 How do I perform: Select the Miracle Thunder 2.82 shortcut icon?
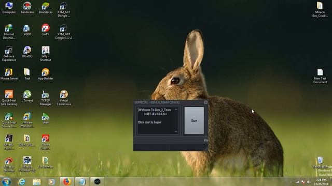(27, 164)
